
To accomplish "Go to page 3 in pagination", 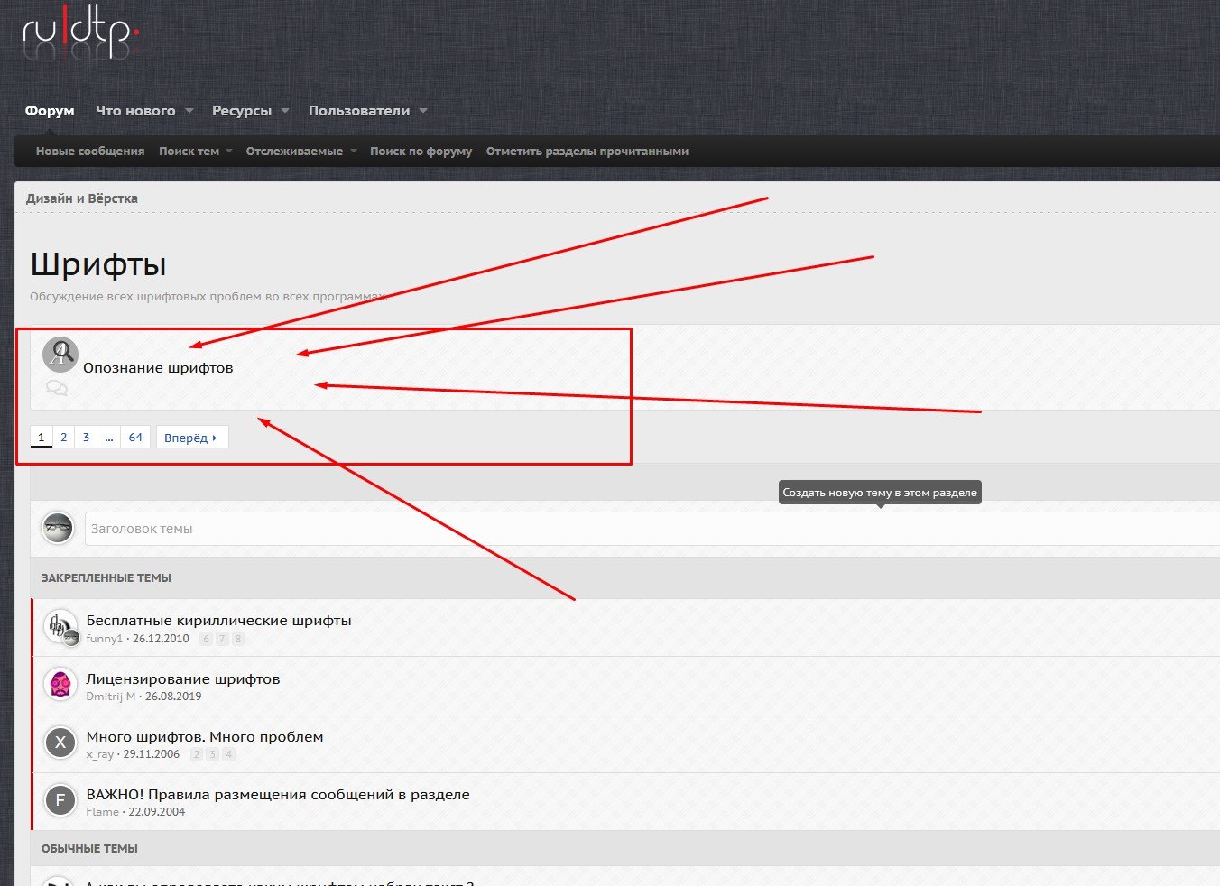I will [86, 437].
